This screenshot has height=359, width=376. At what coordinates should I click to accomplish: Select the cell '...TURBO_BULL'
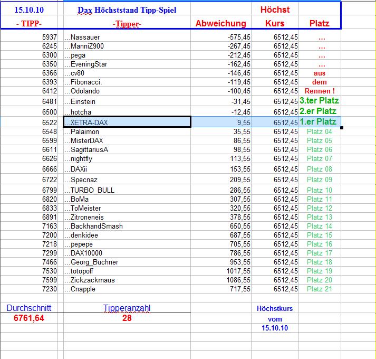pyautogui.click(x=127, y=190)
